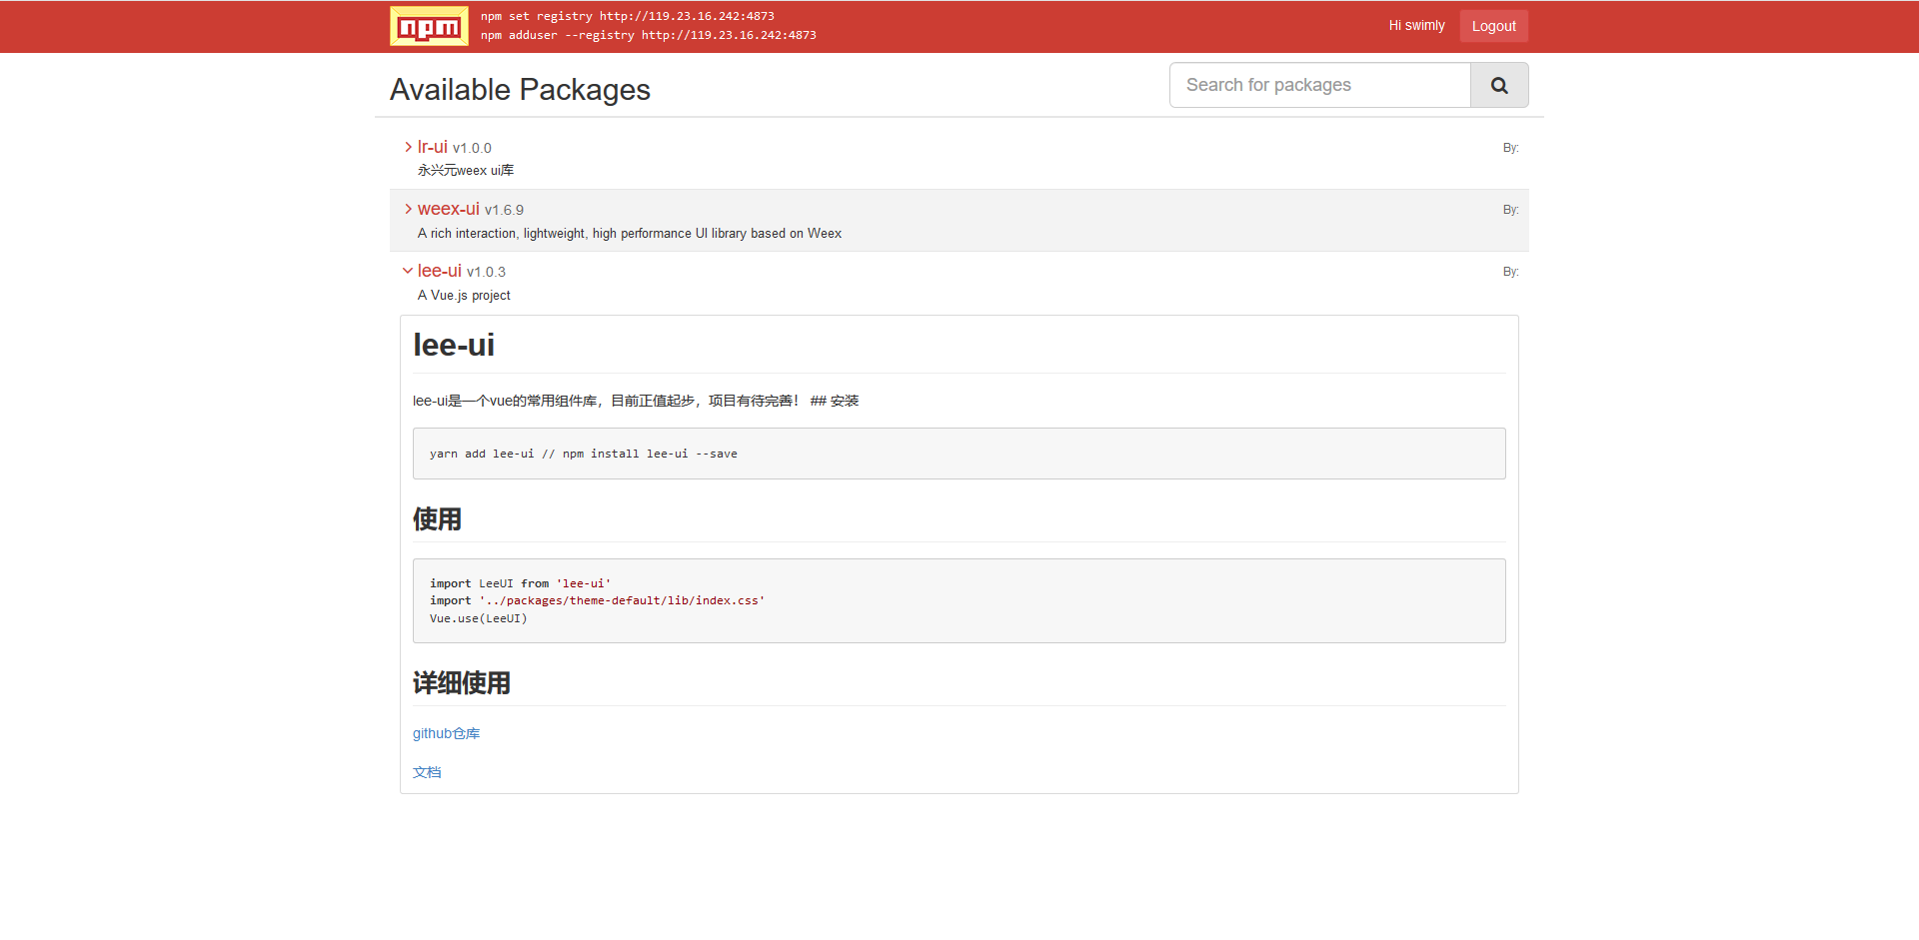The width and height of the screenshot is (1919, 940).
Task: Click the npm logo
Action: click(429, 26)
